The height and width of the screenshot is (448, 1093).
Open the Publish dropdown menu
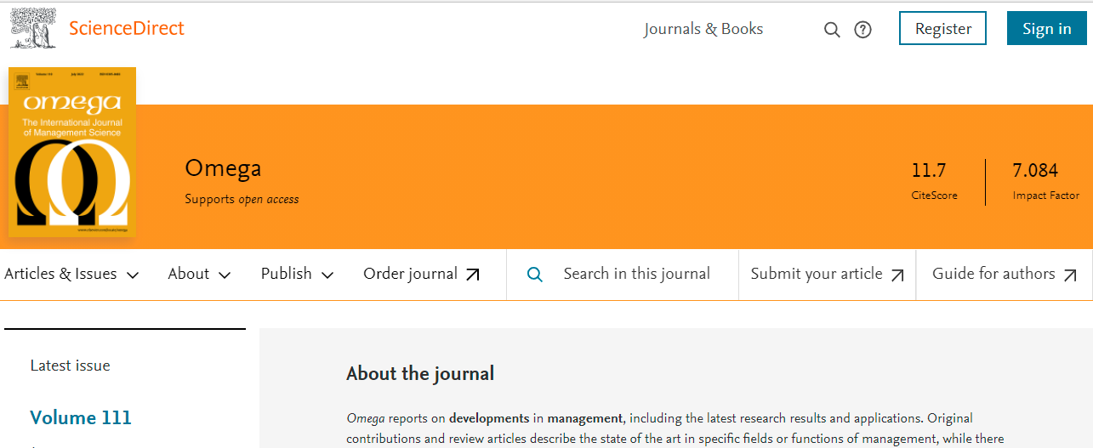coord(297,274)
